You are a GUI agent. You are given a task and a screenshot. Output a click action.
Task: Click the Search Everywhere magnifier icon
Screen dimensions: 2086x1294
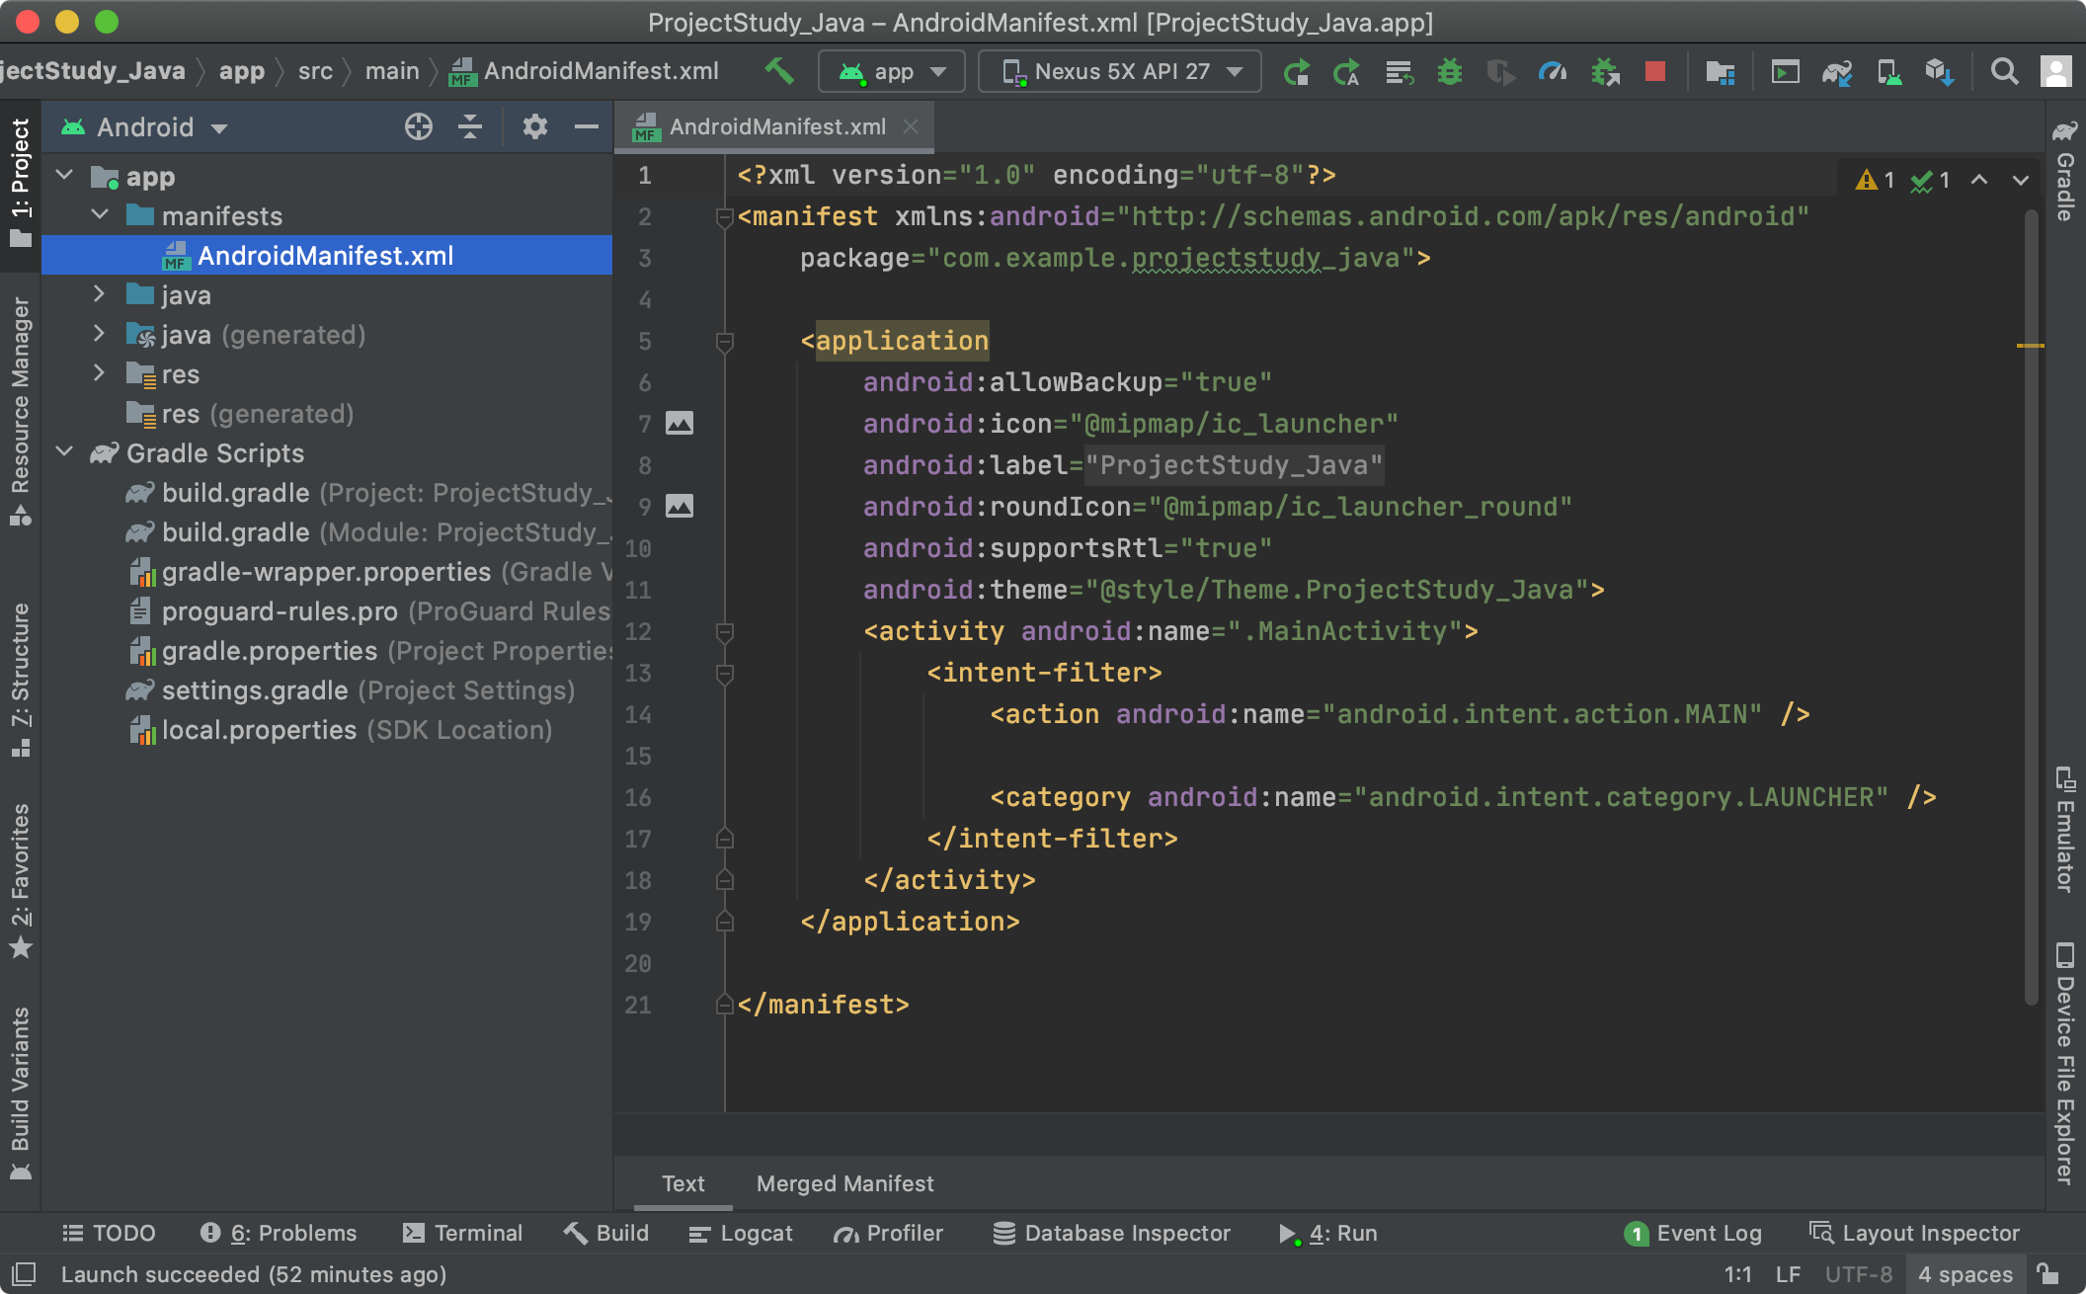(x=2004, y=72)
